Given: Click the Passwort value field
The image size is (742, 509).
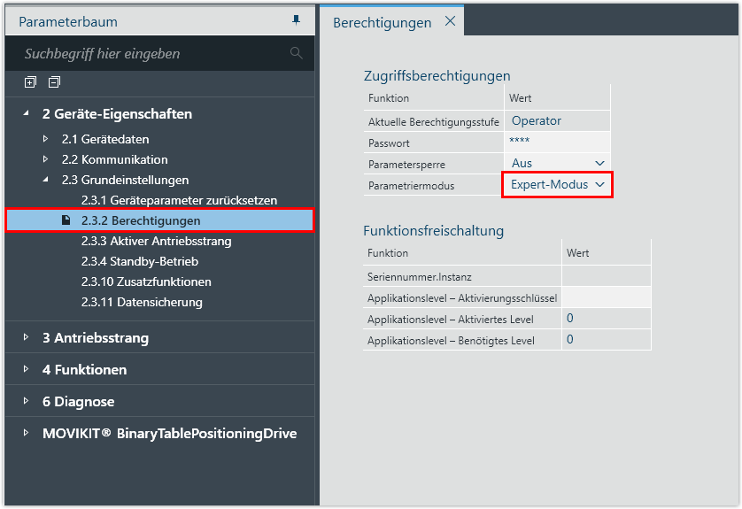Looking at the screenshot, I should tap(558, 143).
